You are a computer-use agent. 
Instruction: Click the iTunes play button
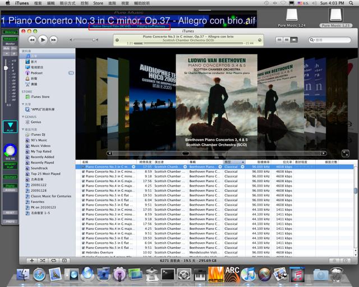[x=43, y=40]
